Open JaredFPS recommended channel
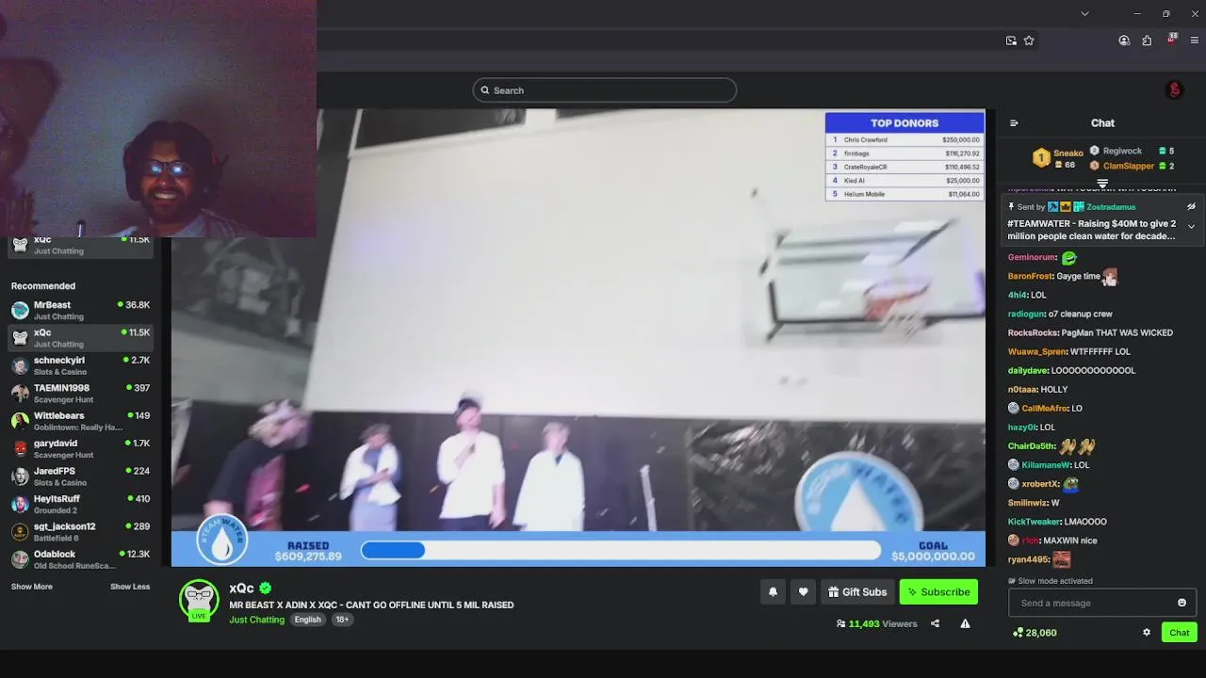1206x678 pixels. pos(80,476)
